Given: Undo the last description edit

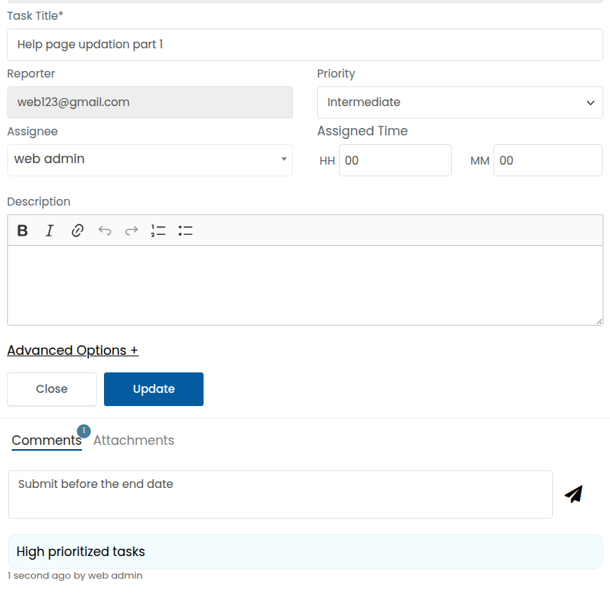Looking at the screenshot, I should (x=105, y=230).
